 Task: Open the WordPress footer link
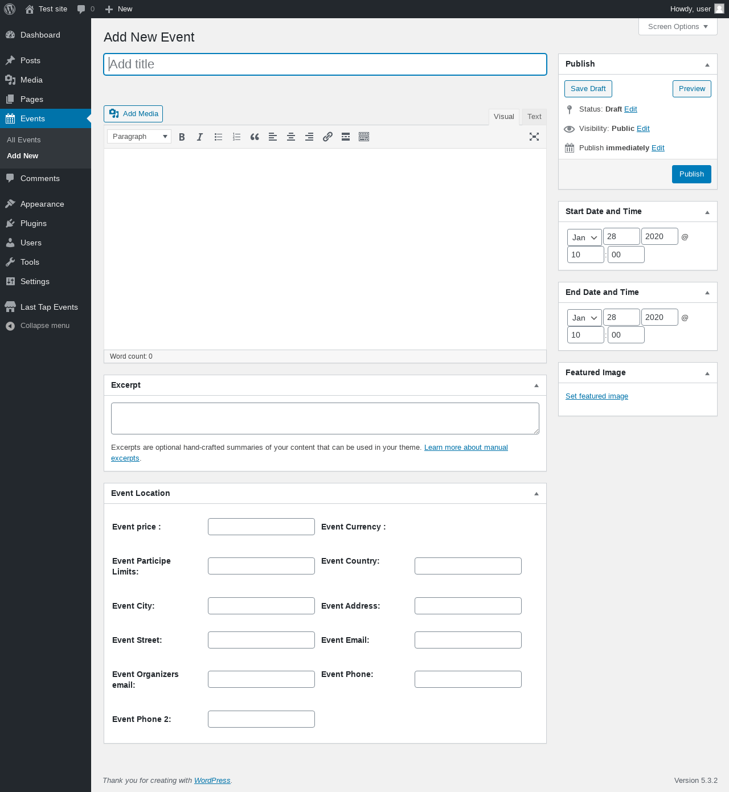[212, 781]
